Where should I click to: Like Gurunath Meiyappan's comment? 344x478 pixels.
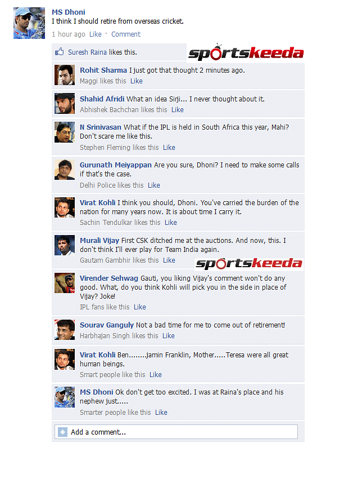[154, 185]
